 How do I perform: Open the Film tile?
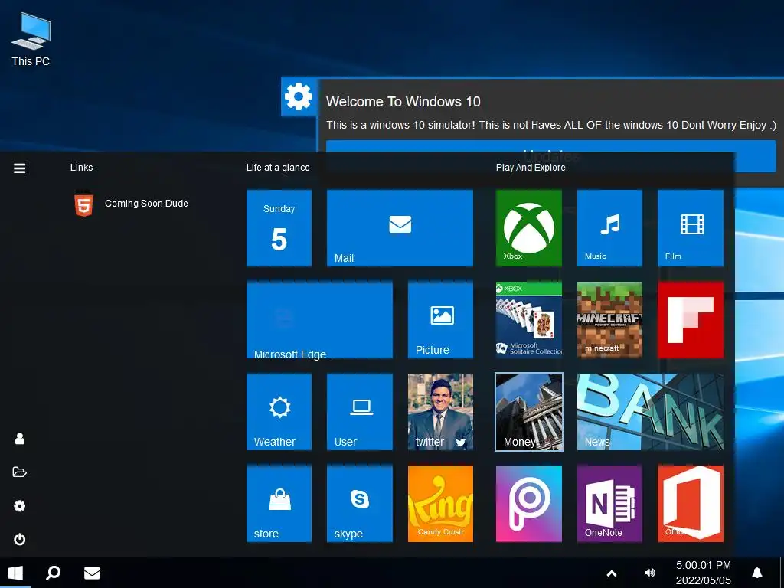690,228
